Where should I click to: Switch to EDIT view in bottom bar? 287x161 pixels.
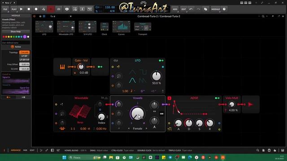tap(32, 150)
